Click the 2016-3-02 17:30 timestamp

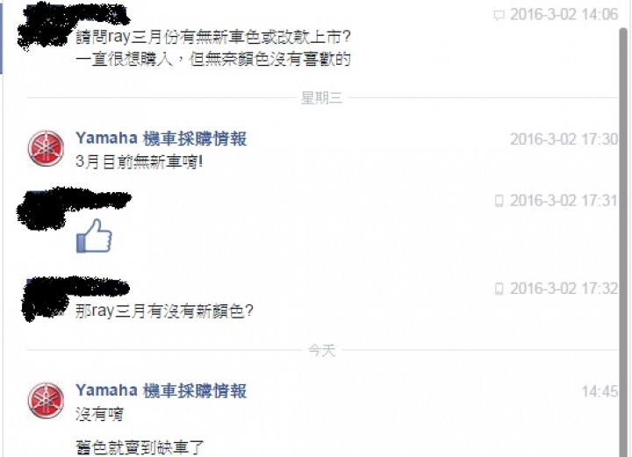(564, 139)
